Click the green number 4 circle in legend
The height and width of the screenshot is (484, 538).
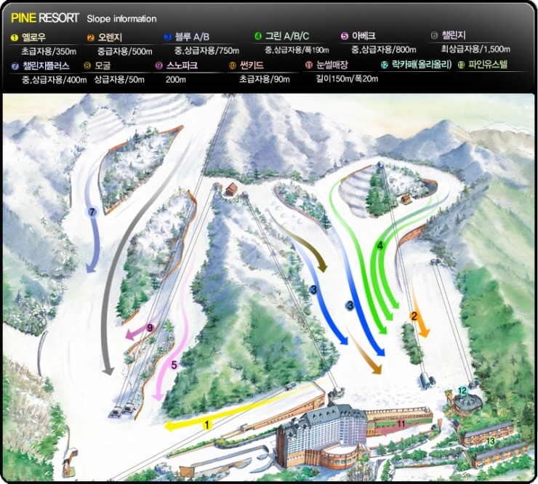point(258,36)
